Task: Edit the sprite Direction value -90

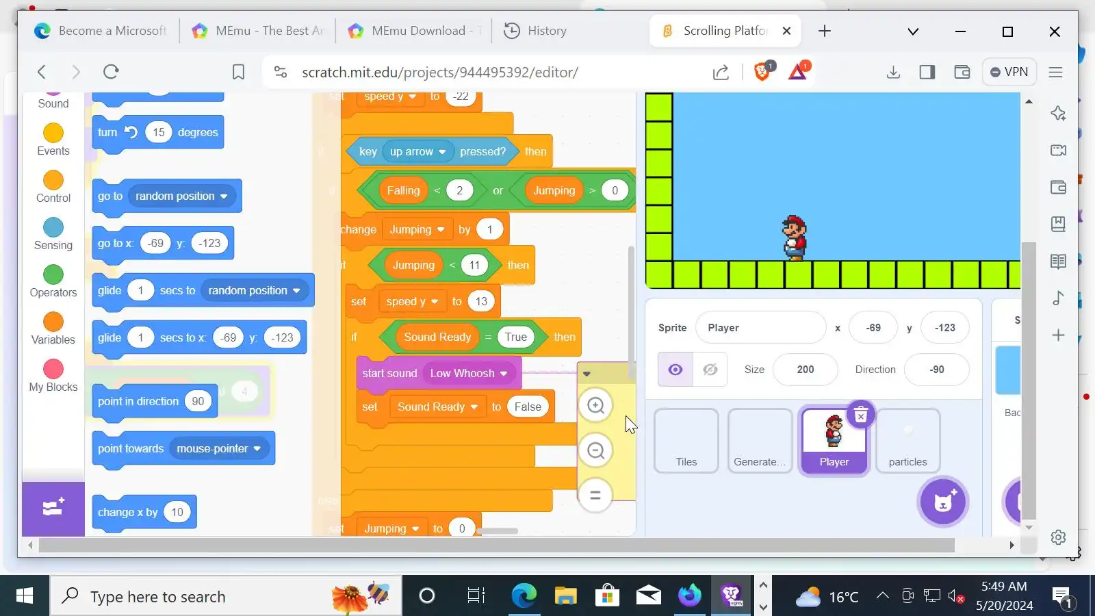Action: coord(936,370)
